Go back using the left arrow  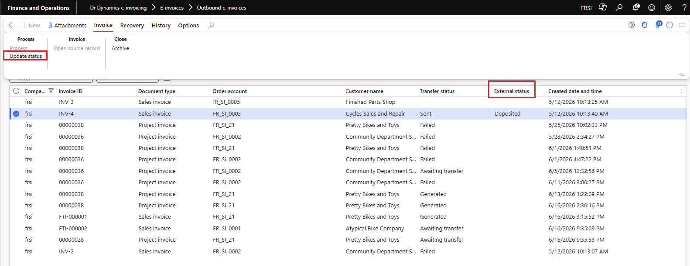(12, 25)
